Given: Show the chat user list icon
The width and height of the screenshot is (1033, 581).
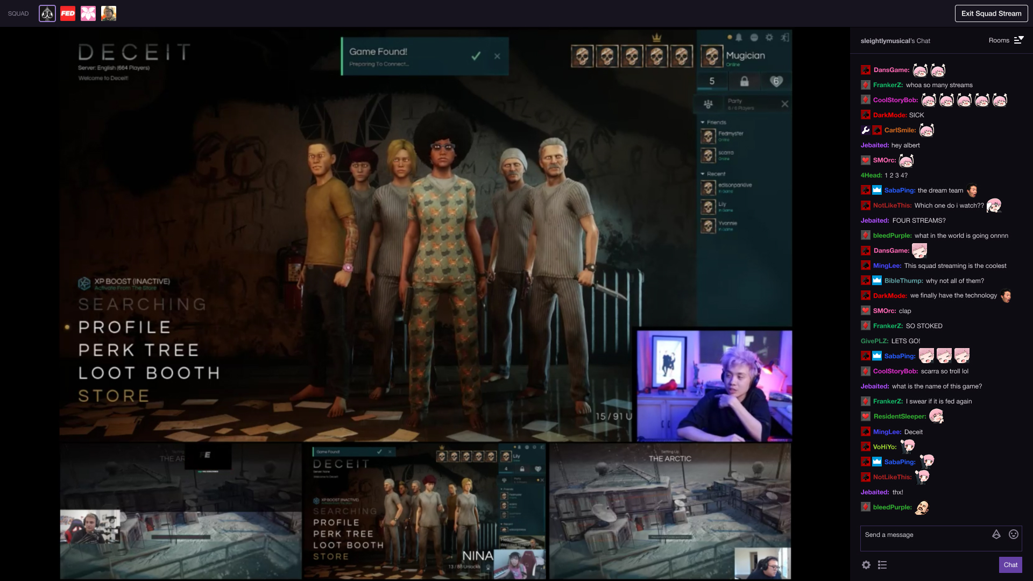Looking at the screenshot, I should pyautogui.click(x=882, y=565).
